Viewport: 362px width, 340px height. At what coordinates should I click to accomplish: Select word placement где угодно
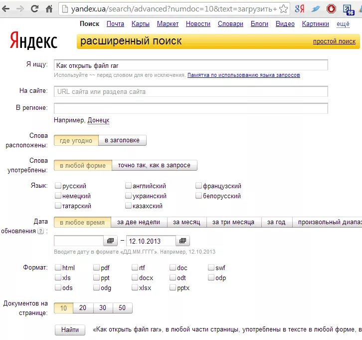[x=76, y=140]
